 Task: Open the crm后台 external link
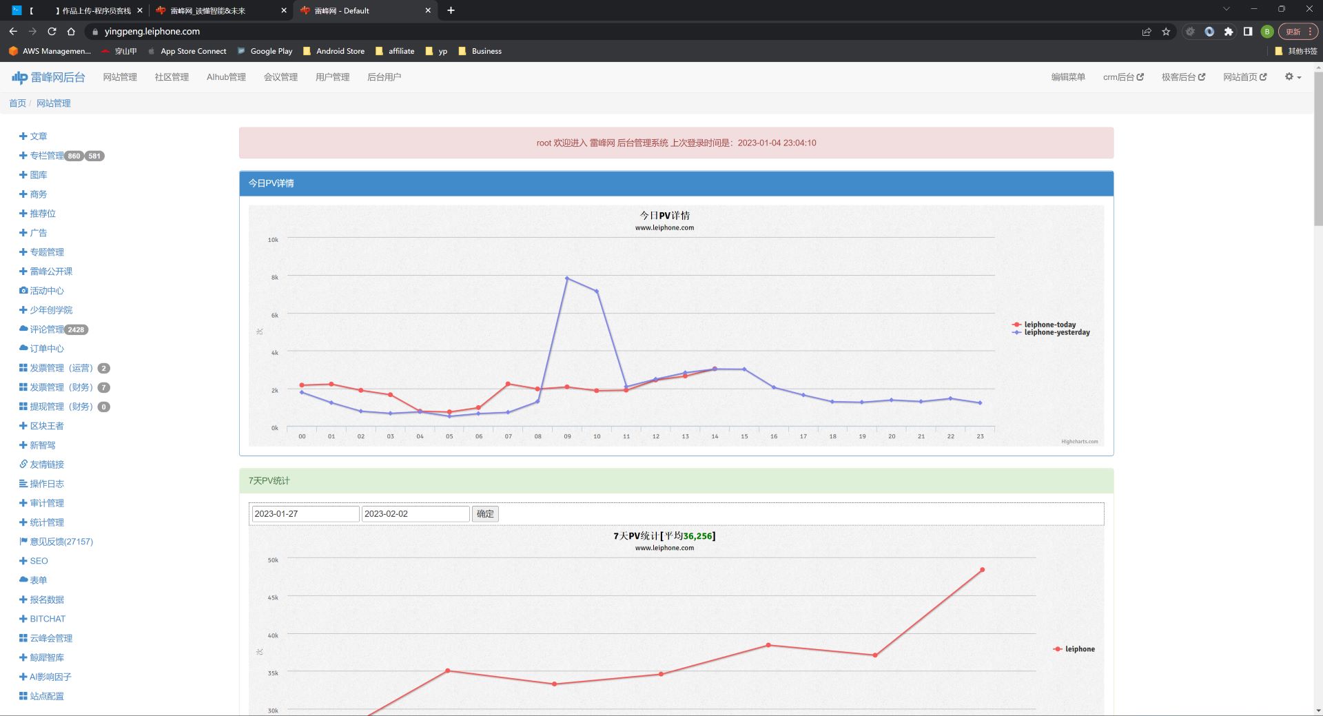point(1123,77)
